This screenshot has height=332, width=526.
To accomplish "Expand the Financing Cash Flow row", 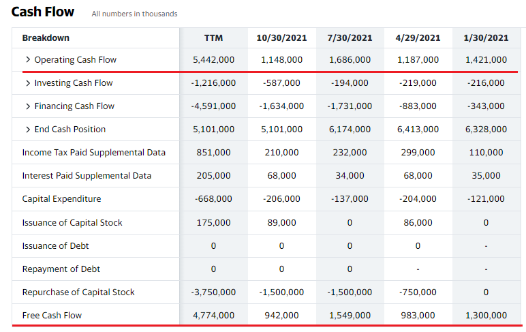I will (28, 106).
